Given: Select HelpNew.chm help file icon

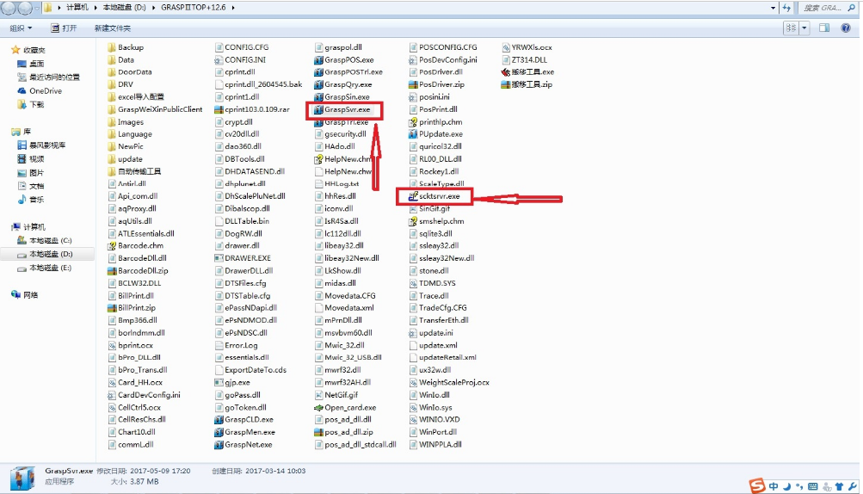Looking at the screenshot, I should click(318, 159).
